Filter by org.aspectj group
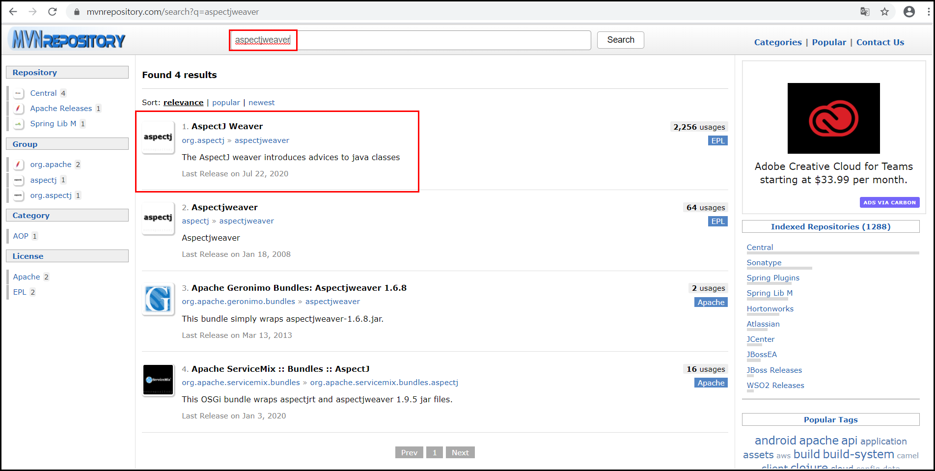 click(51, 195)
